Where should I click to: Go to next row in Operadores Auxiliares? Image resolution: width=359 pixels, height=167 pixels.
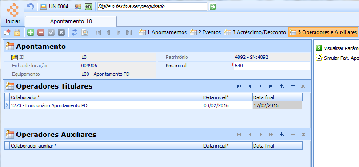(x=260, y=134)
